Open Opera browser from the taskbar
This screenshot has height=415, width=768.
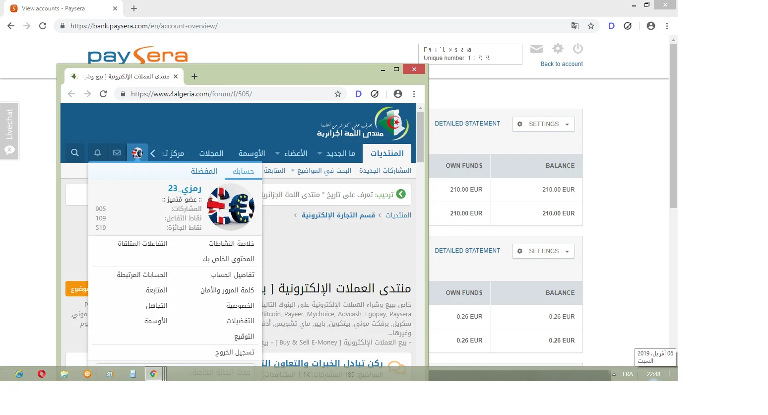tap(42, 374)
